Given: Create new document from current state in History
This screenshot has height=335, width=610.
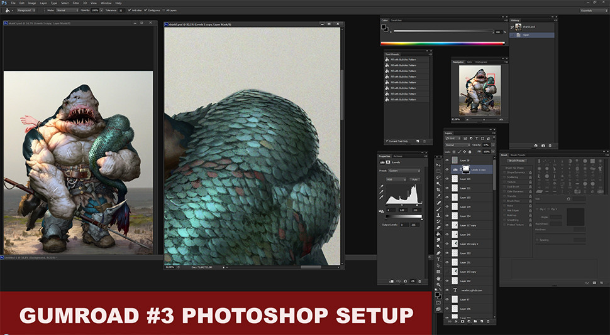Looking at the screenshot, I should point(536,146).
